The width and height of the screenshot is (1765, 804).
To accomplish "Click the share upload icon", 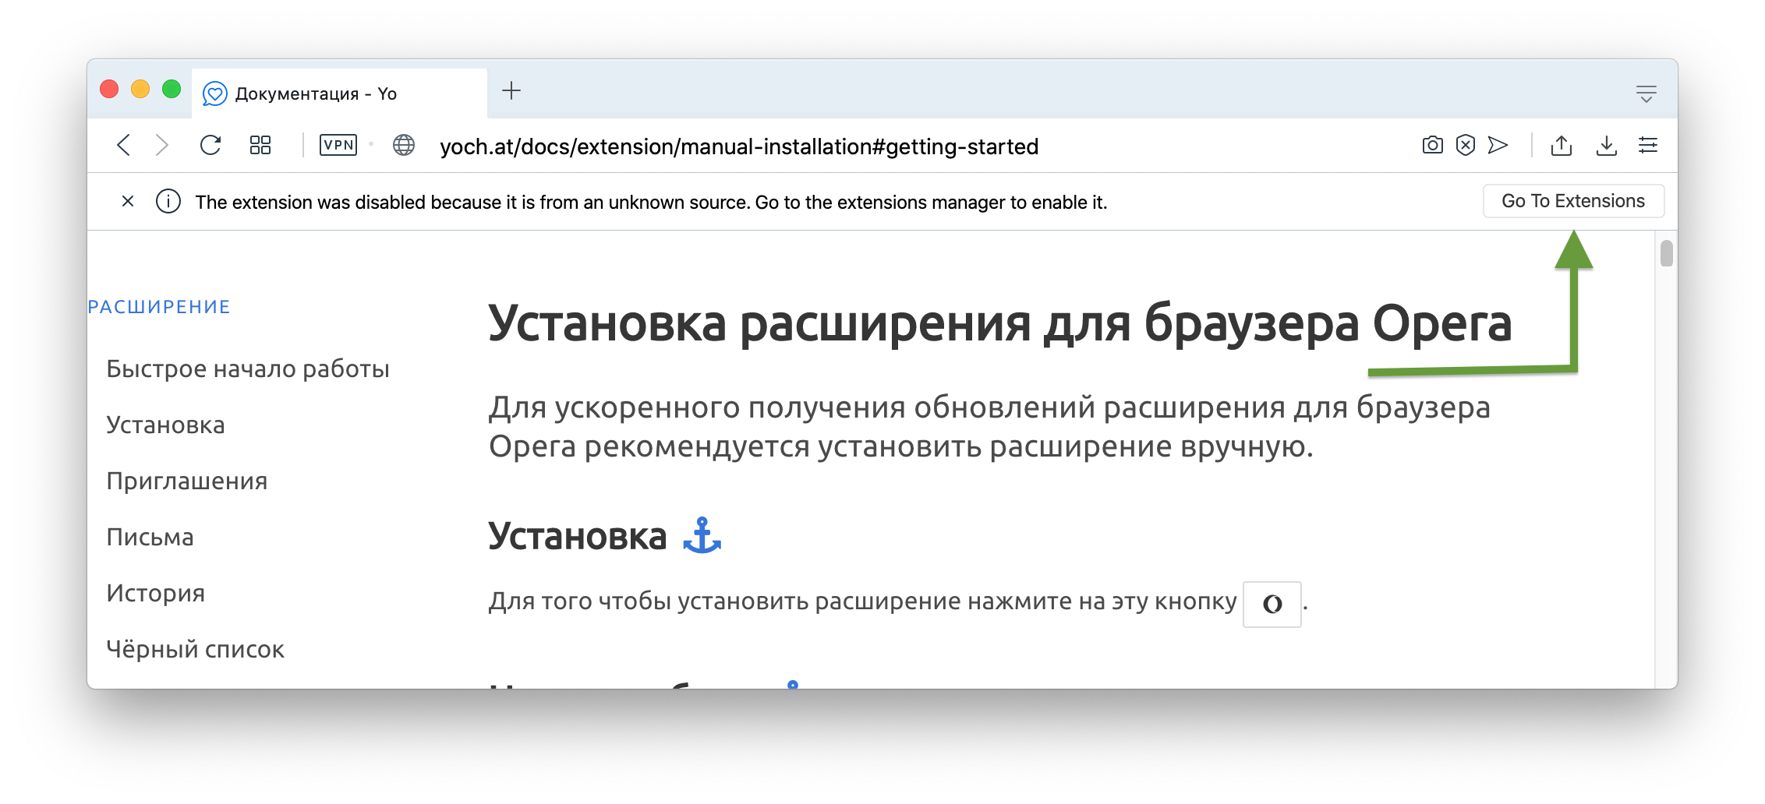I will coord(1562,145).
